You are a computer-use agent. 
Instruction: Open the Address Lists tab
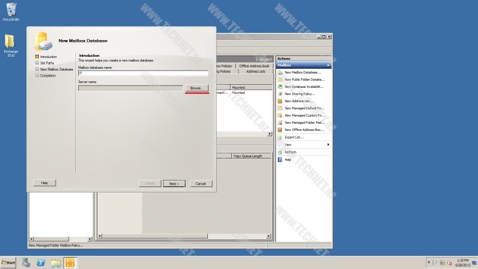coord(255,71)
